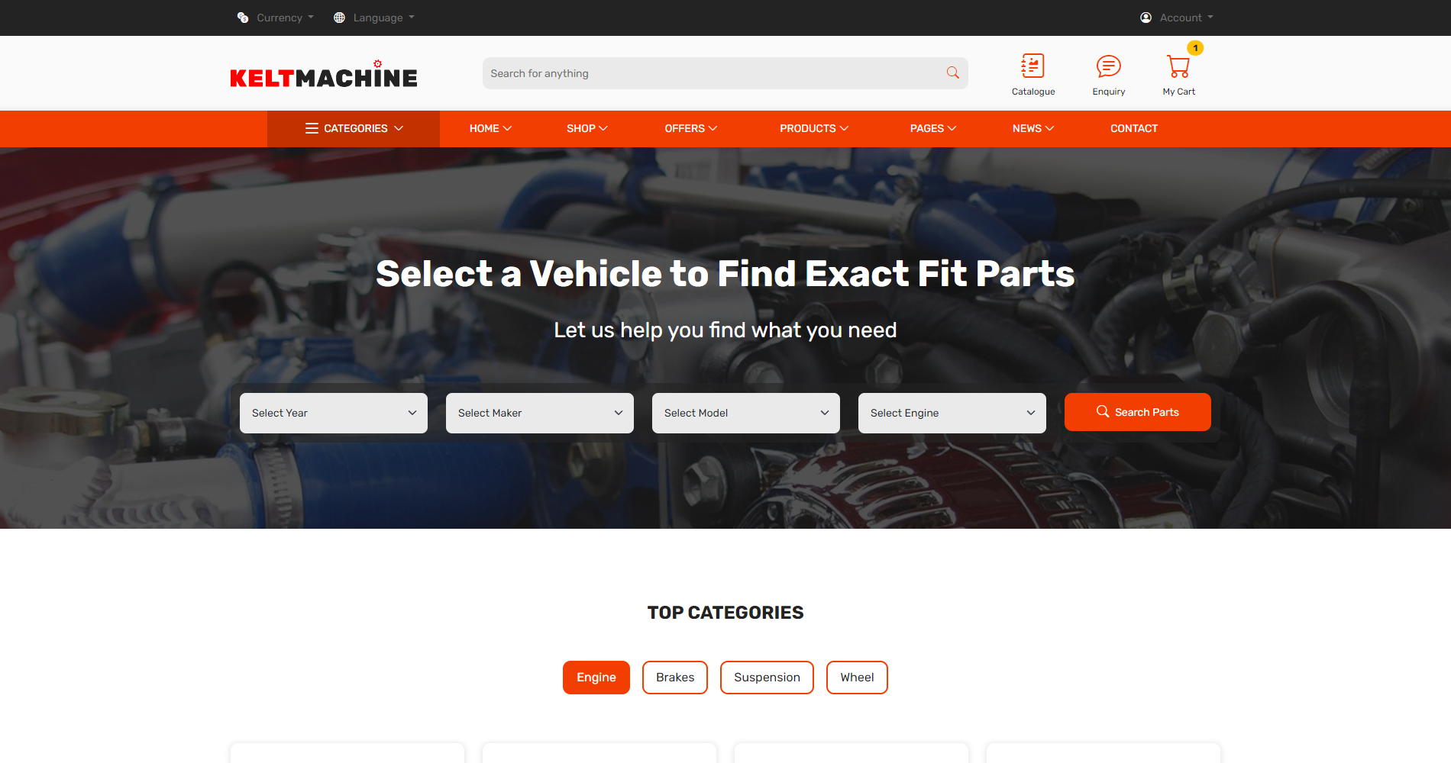Click the Account user icon
Viewport: 1451px width, 763px height.
1146,18
